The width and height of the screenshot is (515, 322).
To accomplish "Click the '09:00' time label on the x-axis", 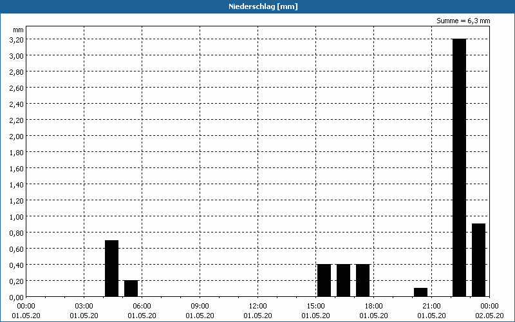I will tap(200, 307).
